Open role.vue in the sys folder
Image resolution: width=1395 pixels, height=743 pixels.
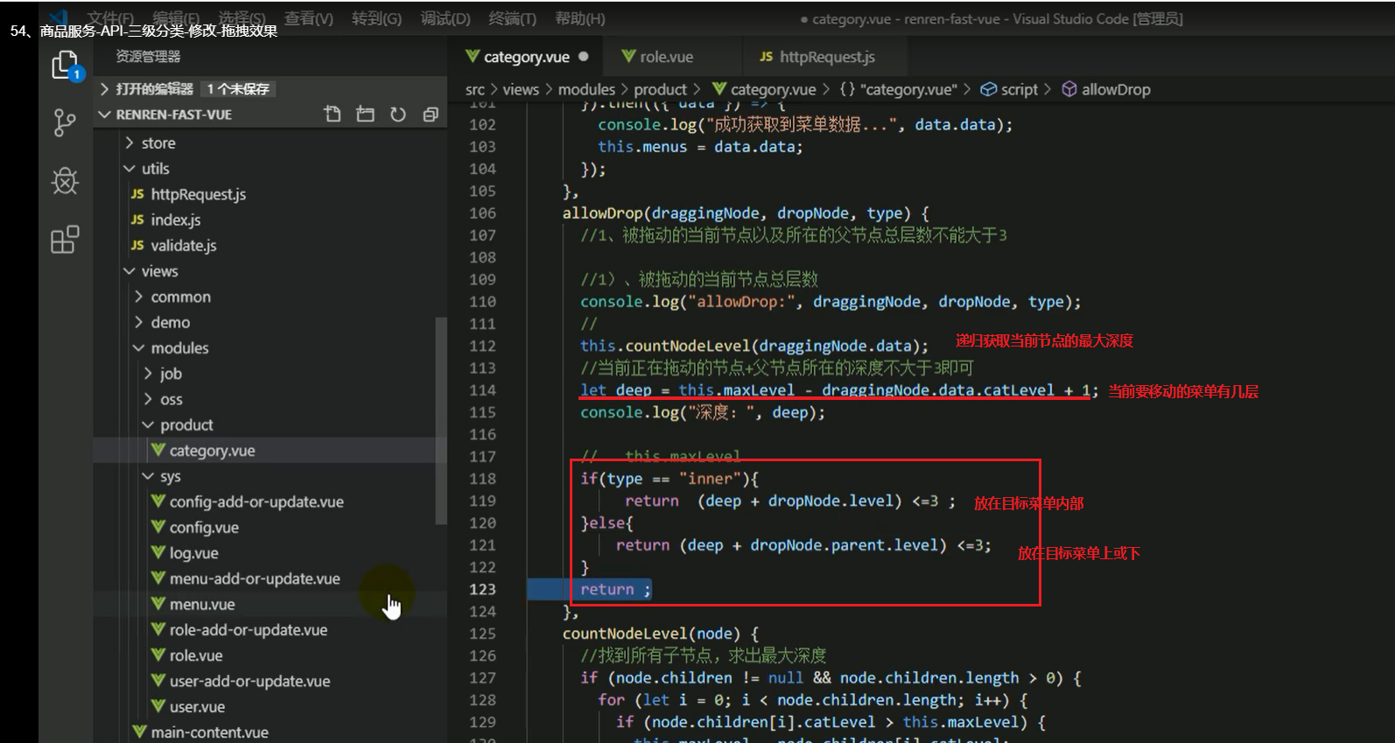[196, 655]
